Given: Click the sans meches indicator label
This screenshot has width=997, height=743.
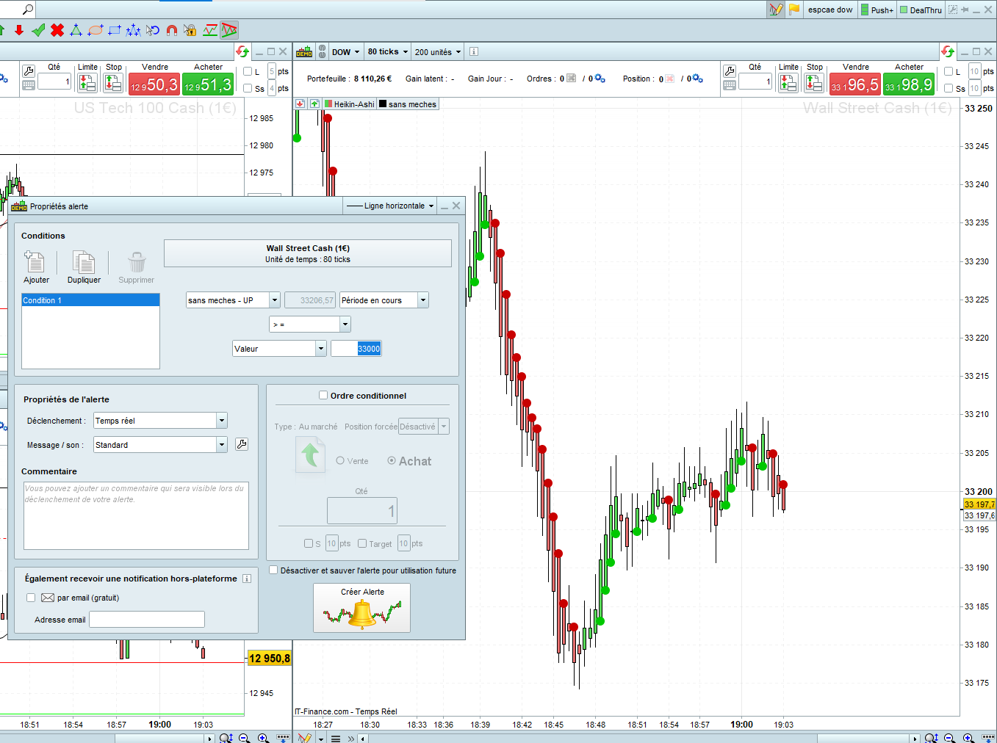Looking at the screenshot, I should (407, 104).
